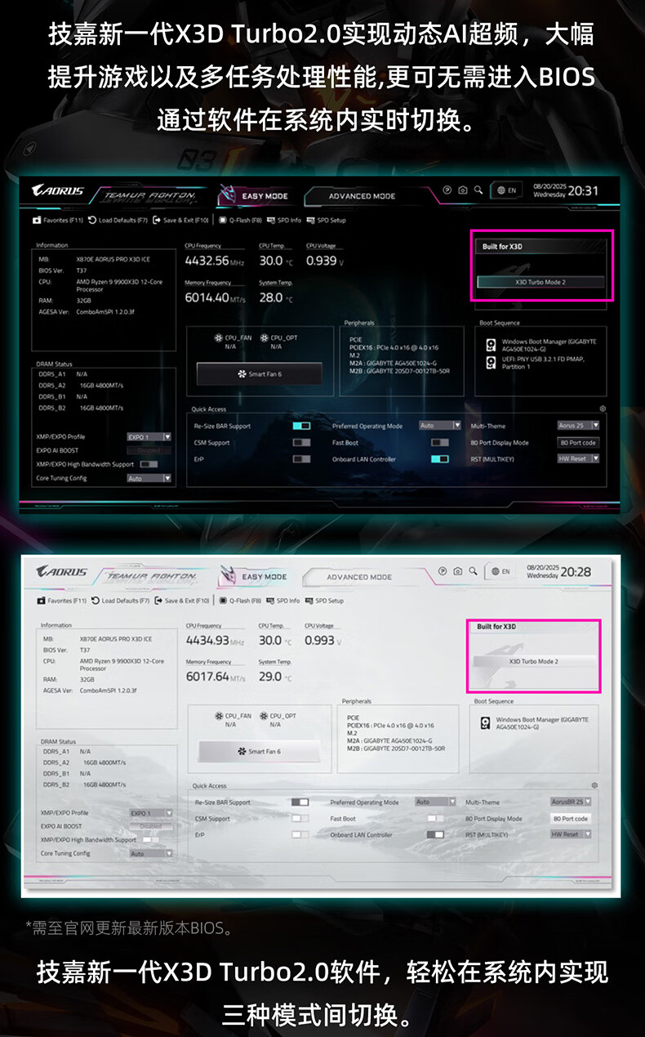This screenshot has width=645, height=1037.
Task: Toggle CSM Support switch in light BIOS
Action: pyautogui.click(x=300, y=818)
